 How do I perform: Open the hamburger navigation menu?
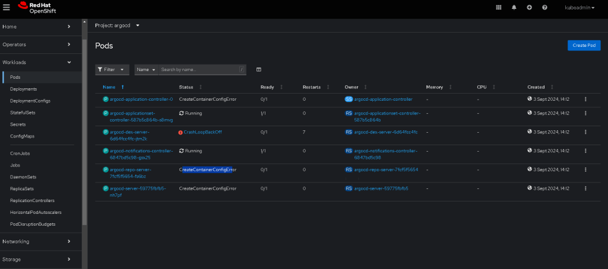[6, 7]
